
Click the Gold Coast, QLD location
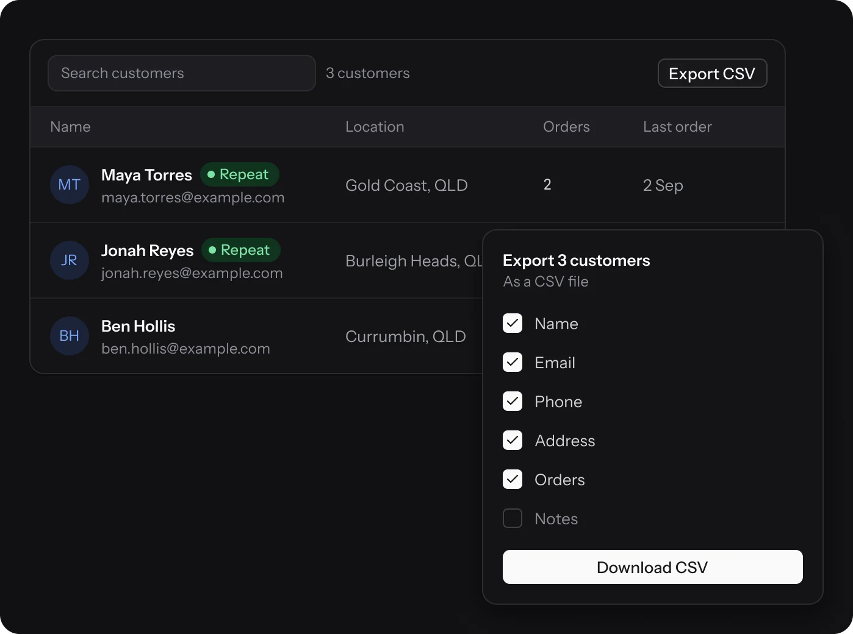[x=406, y=185]
